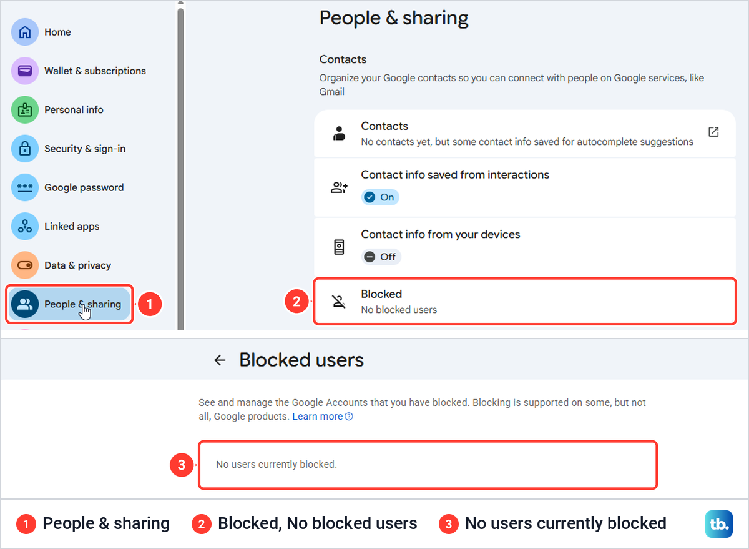Click the Linked apps icon

click(25, 226)
